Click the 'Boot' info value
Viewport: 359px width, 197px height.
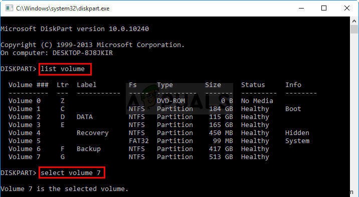coord(293,109)
